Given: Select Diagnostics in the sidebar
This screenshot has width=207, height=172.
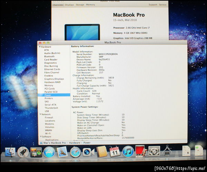Looking at the screenshot, I should point(50,63).
